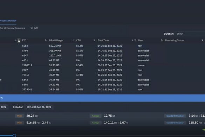
Task: Click CPU value 0.13%
Action: pyautogui.click(x=80, y=46)
